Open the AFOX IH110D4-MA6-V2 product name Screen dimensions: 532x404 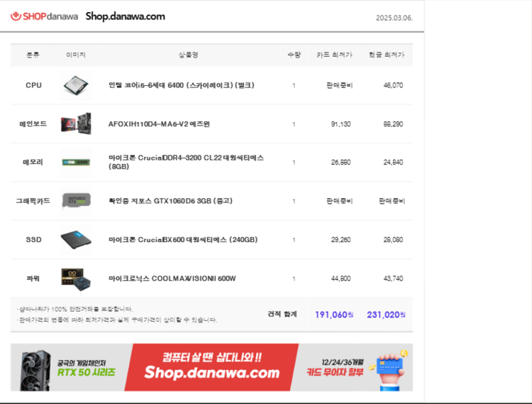[x=159, y=124]
